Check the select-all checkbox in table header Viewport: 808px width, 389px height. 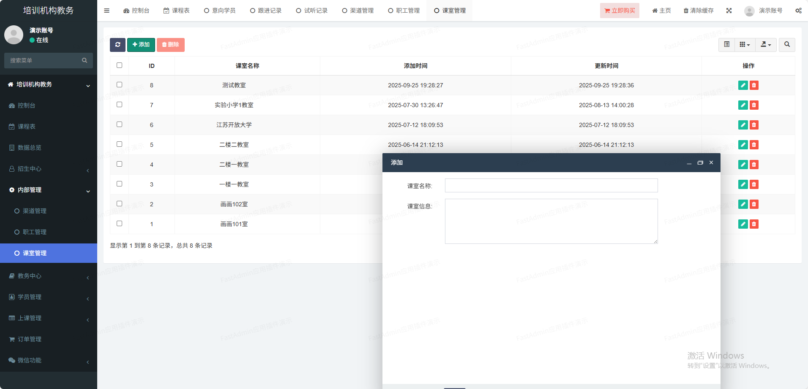click(x=119, y=65)
